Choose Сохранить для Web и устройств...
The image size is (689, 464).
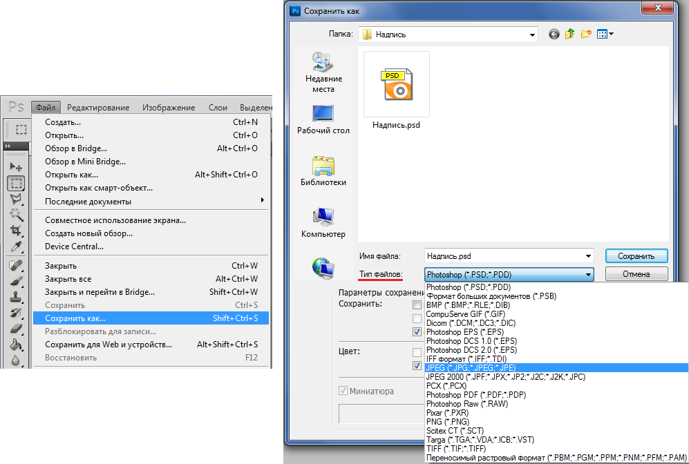(151, 345)
